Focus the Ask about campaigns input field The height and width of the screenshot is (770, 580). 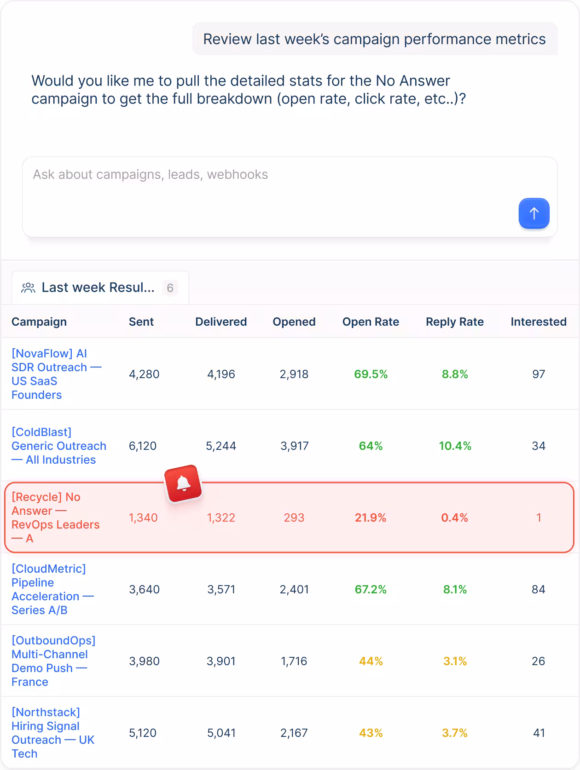pyautogui.click(x=290, y=197)
